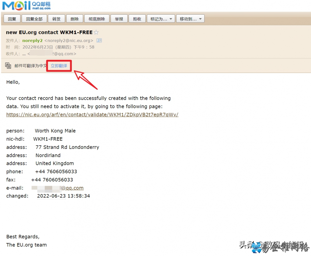Screen dimensions: 311x256
Task: Click the 立即翻译 link
Action: (x=59, y=66)
